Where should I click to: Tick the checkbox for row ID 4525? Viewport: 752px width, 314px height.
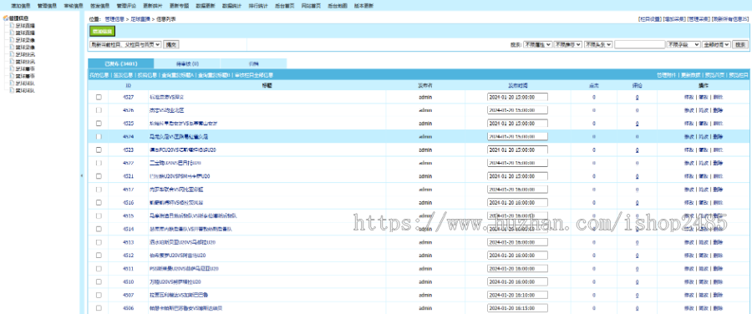(x=99, y=124)
